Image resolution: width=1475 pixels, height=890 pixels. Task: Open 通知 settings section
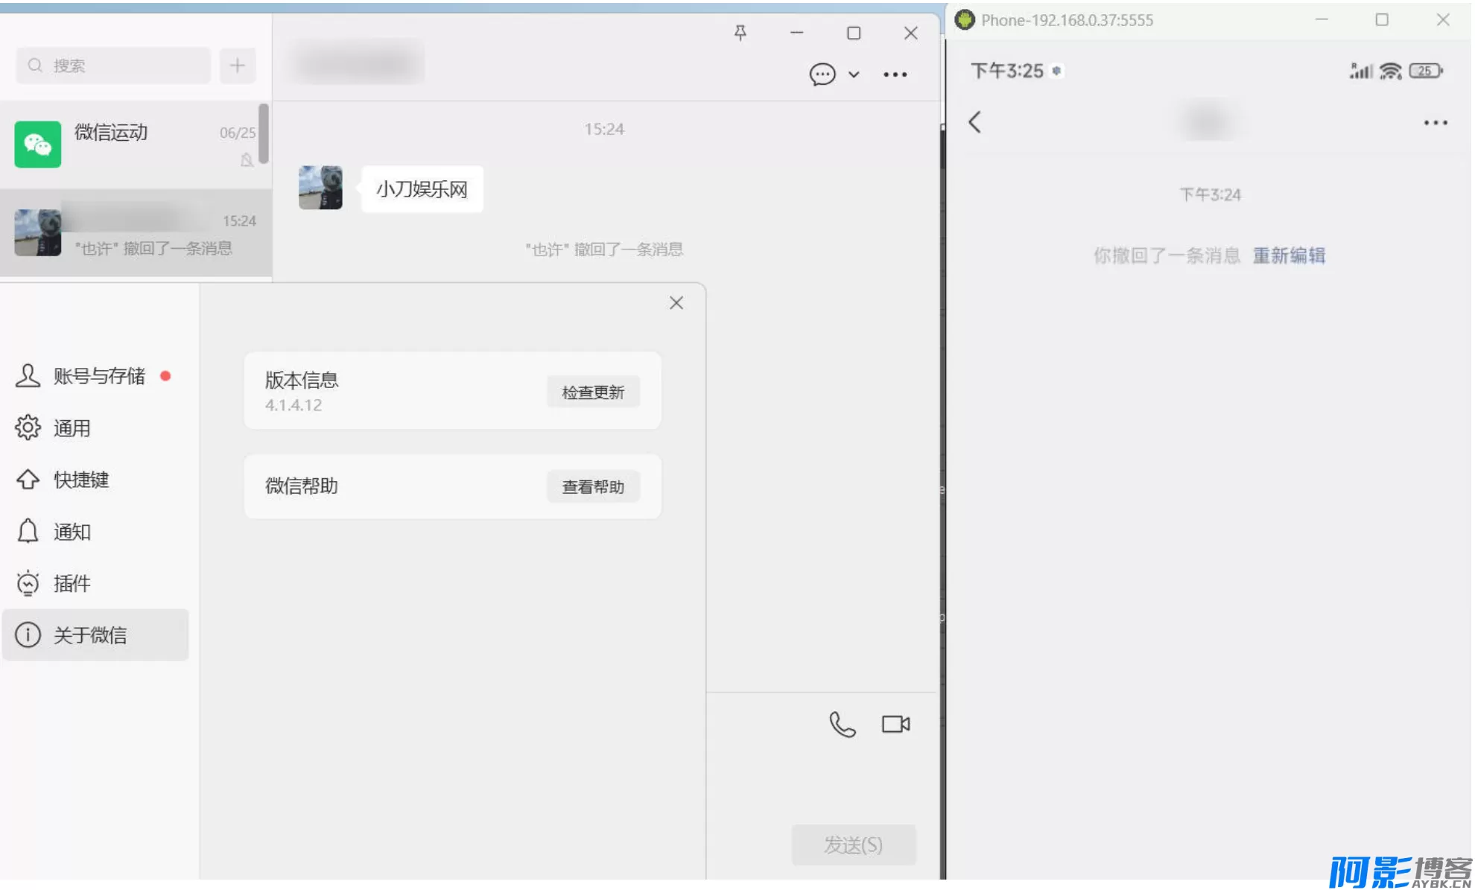point(72,532)
